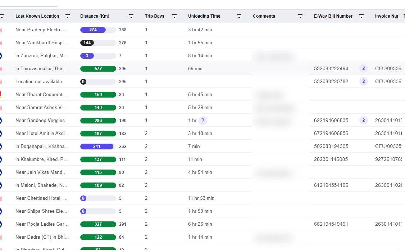Select 'in Zanzroli, Palghar, M...' location cell

coord(41,55)
